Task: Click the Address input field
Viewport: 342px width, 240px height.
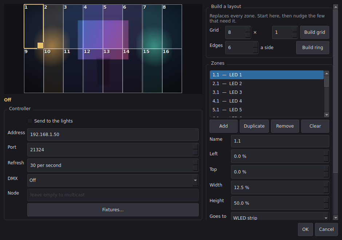Action: coord(113,135)
